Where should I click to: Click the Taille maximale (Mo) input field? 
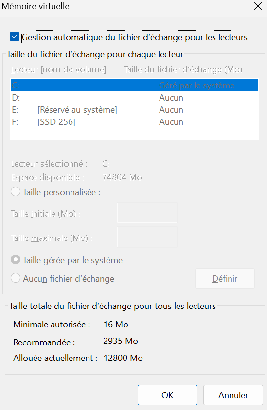click(147, 237)
